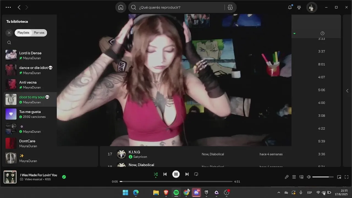This screenshot has height=198, width=352.
Task: Show hidden system tray icons
Action: 279,193
